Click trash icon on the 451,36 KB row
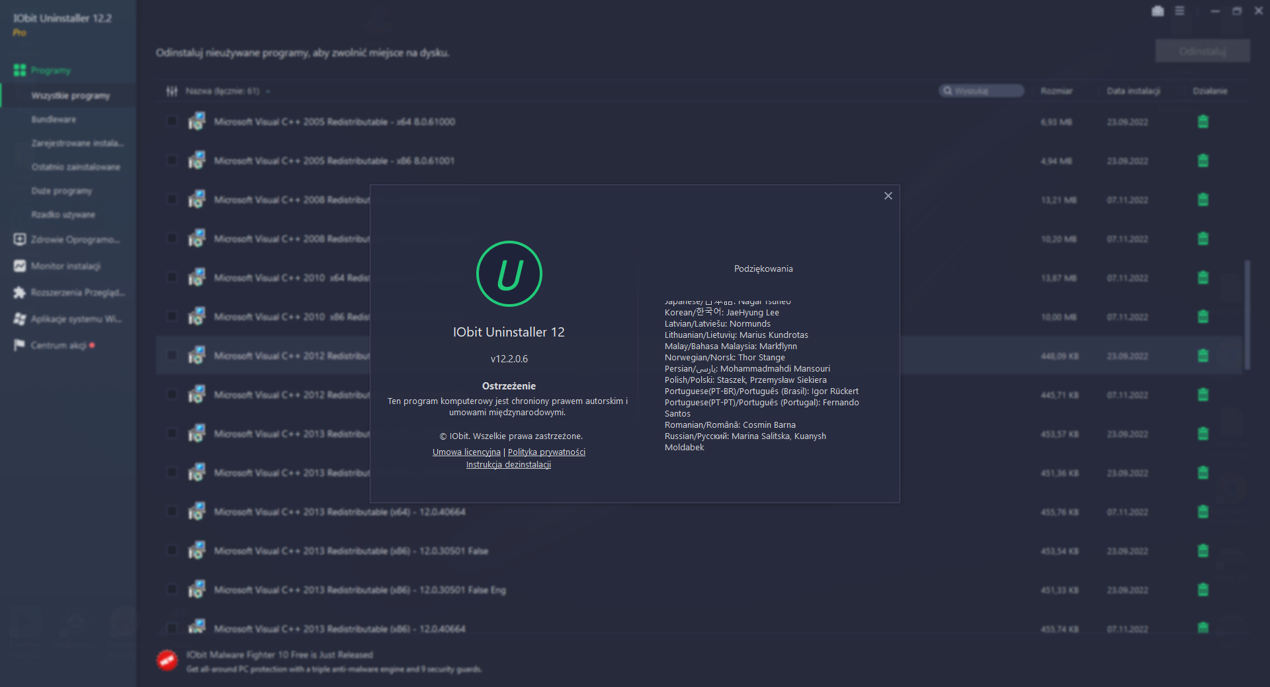Viewport: 1270px width, 687px height. coord(1203,473)
